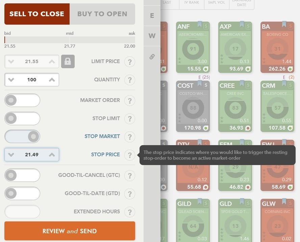This screenshot has height=242, width=300.
Task: Open the COST Costco ticker tile
Action: (x=193, y=106)
